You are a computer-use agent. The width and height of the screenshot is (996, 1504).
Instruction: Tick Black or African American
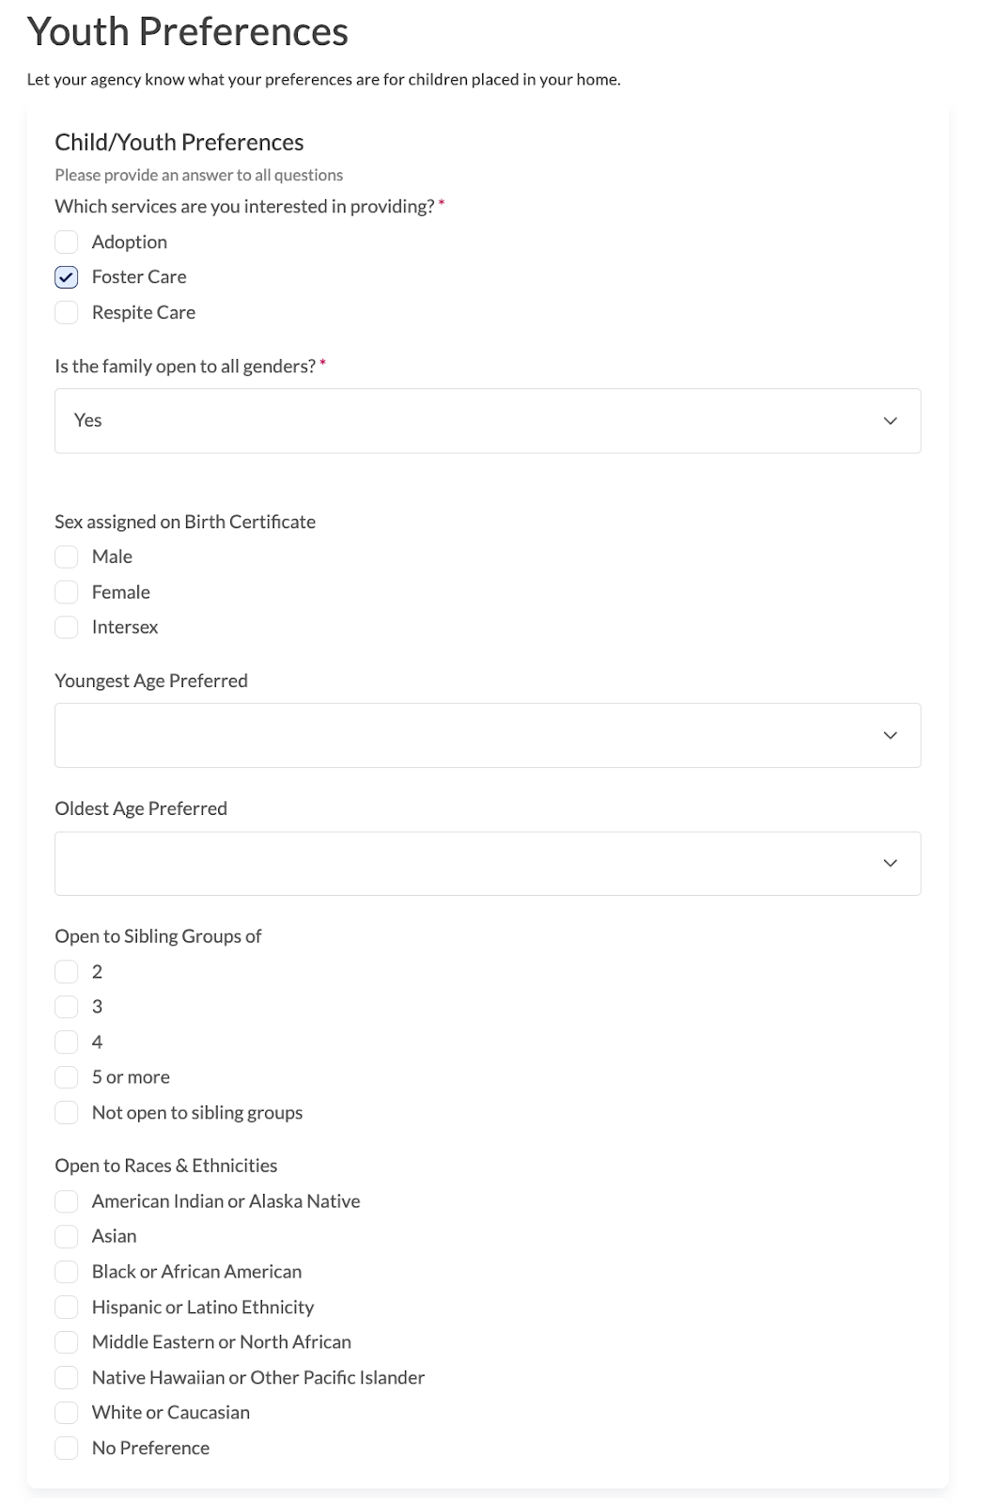click(67, 1272)
